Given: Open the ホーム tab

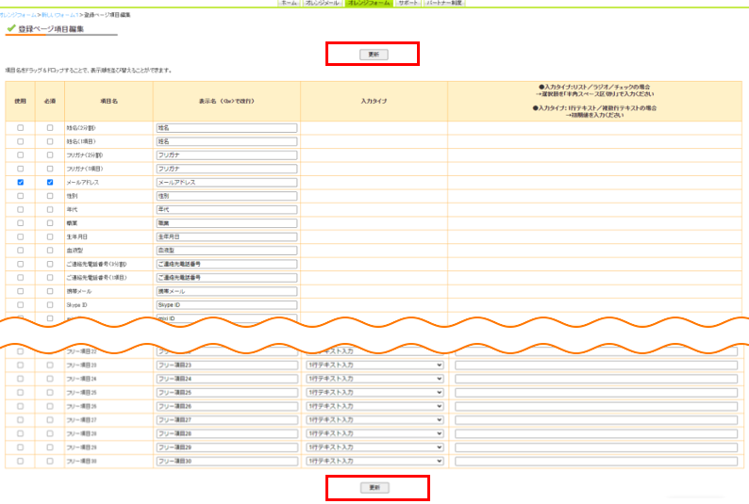Looking at the screenshot, I should coord(289,3).
